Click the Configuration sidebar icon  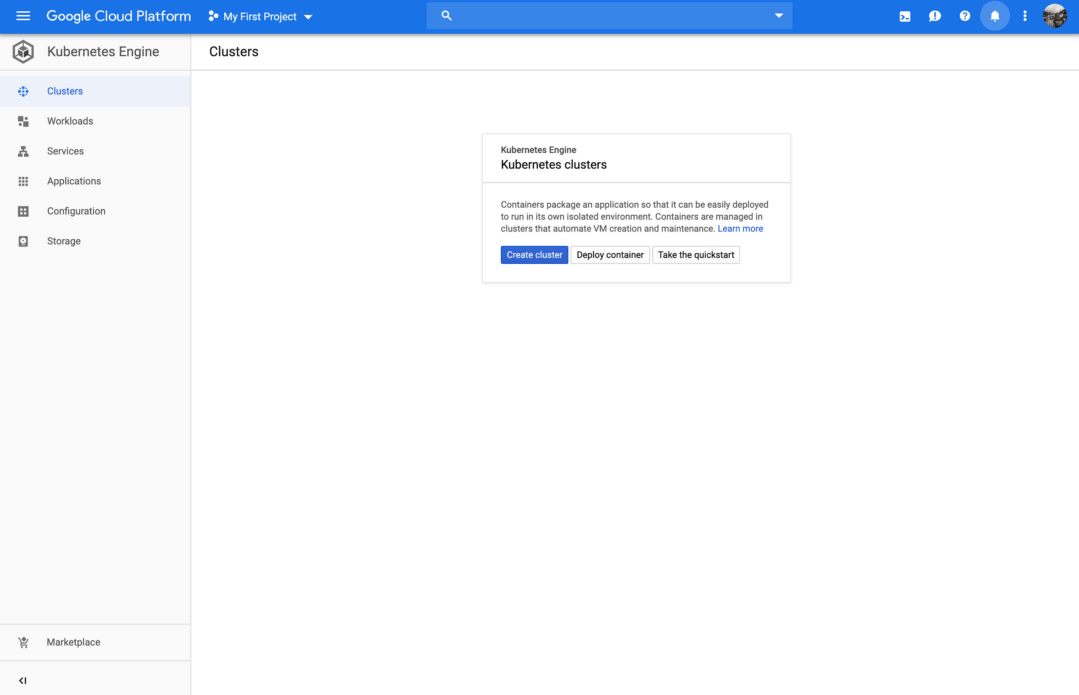point(23,211)
